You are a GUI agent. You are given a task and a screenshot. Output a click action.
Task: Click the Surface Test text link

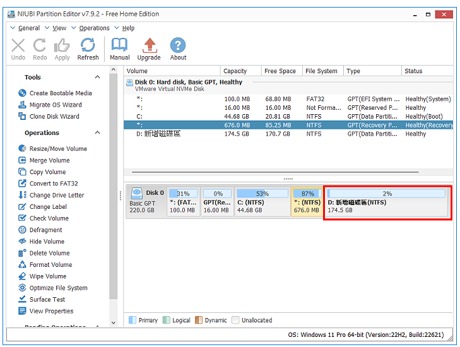click(x=47, y=300)
